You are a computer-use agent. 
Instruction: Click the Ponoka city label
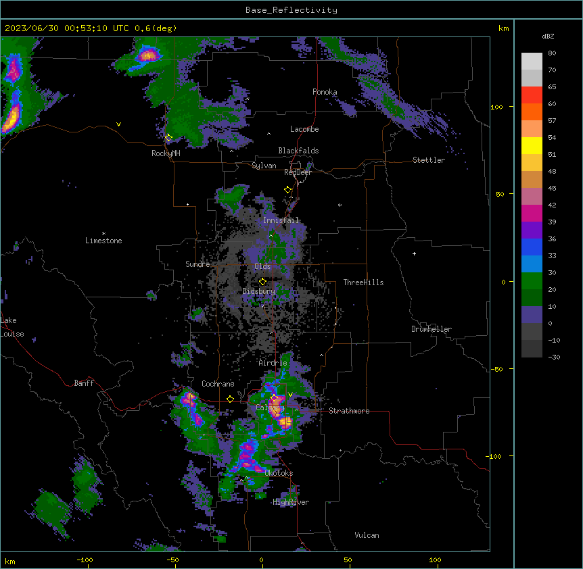pyautogui.click(x=325, y=92)
